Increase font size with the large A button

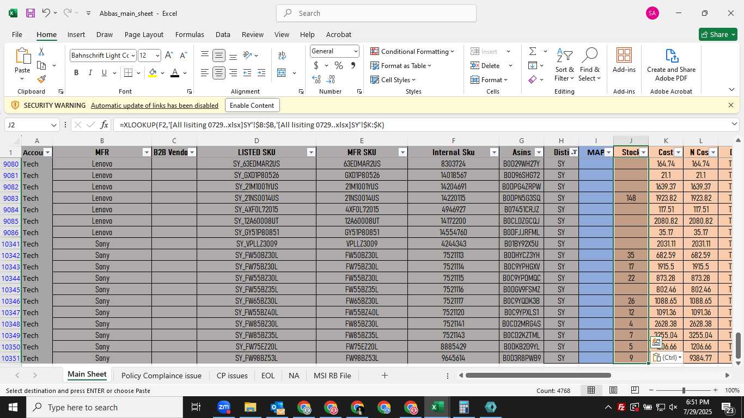[x=169, y=56]
